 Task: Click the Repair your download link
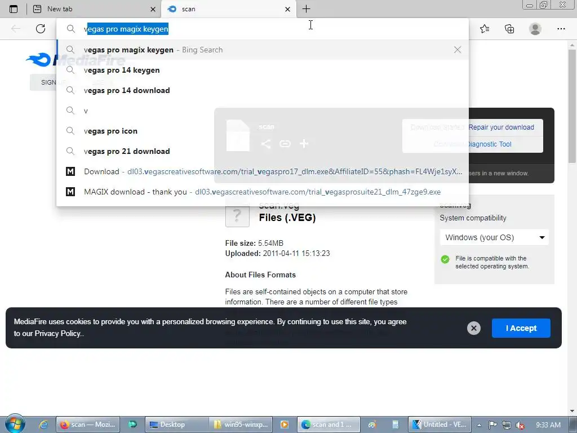coord(501,127)
